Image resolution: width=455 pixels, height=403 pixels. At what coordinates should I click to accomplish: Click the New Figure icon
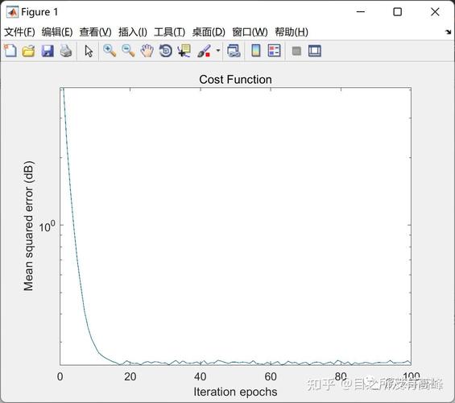[x=10, y=51]
